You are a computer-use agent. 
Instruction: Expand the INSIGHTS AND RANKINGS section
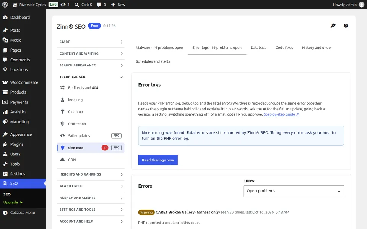click(91, 174)
